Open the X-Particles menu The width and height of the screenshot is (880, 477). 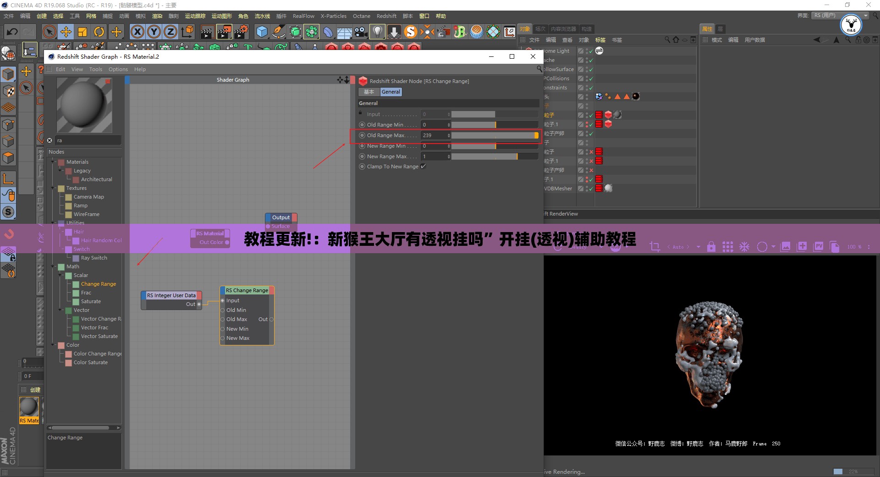pyautogui.click(x=333, y=16)
